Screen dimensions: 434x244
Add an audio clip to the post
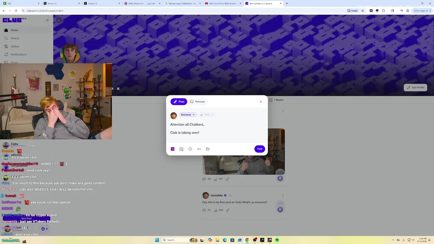[199, 149]
